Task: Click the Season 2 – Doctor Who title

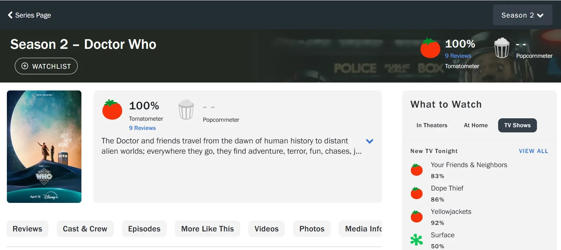Action: tap(83, 44)
